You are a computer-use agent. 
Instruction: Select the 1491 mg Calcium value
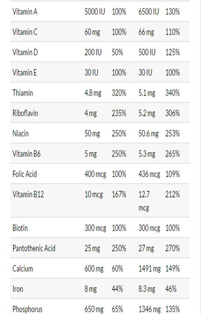(150, 269)
